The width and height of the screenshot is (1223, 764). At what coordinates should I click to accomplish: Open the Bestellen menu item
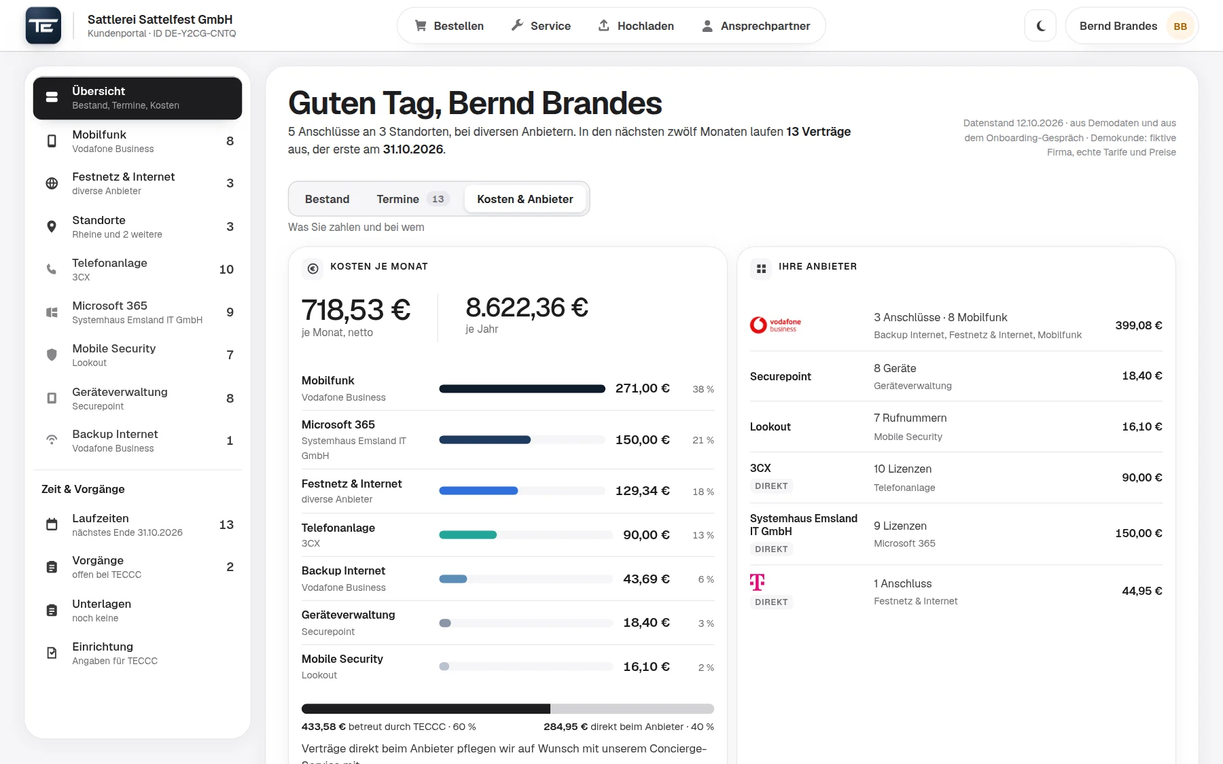click(449, 26)
